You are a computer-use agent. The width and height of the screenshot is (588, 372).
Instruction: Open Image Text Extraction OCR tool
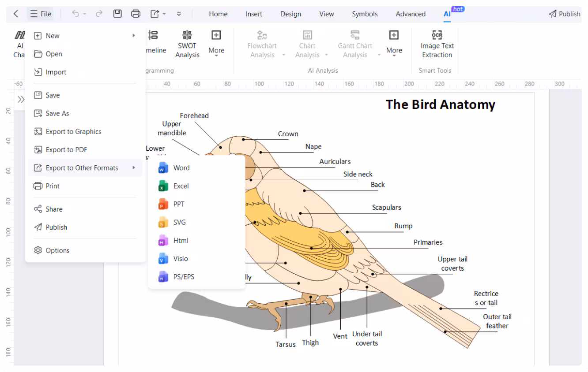(437, 44)
